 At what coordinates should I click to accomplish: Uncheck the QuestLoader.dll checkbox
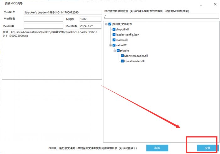pos(122,61)
